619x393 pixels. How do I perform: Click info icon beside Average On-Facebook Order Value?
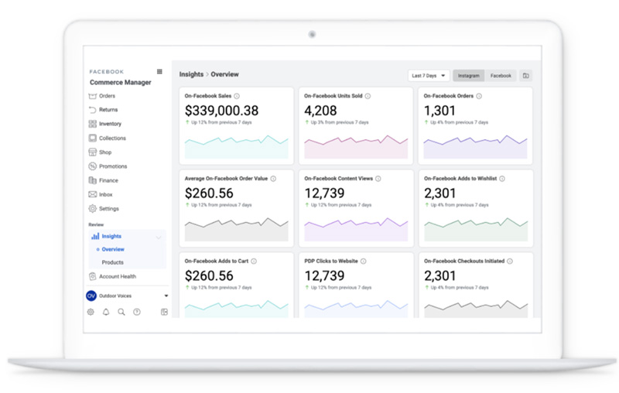click(273, 179)
